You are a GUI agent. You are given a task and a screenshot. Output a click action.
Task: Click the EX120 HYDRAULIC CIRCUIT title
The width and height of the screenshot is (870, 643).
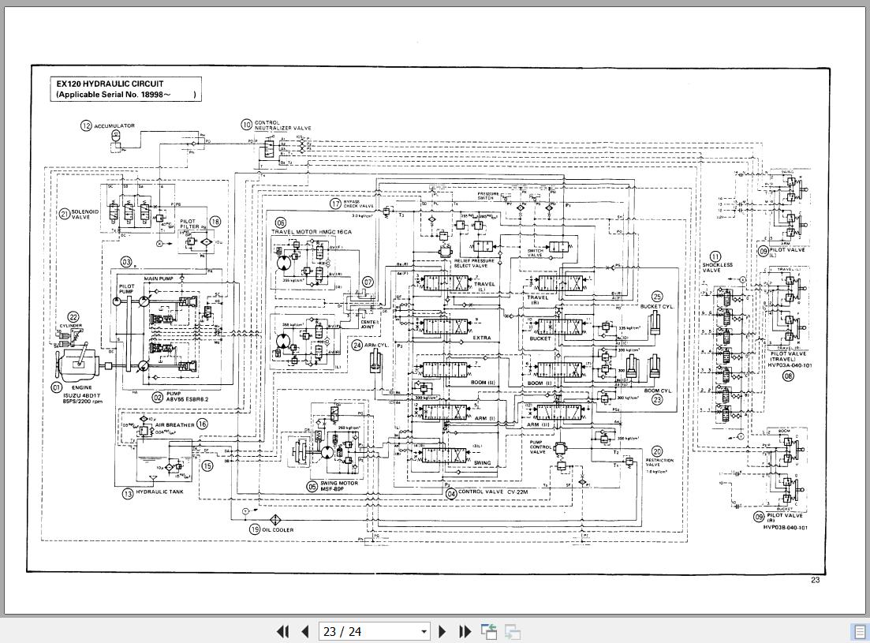tap(110, 84)
